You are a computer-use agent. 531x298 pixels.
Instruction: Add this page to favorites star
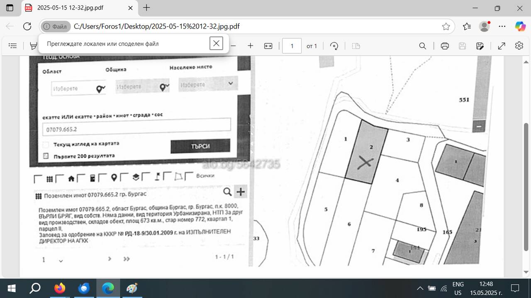446,26
